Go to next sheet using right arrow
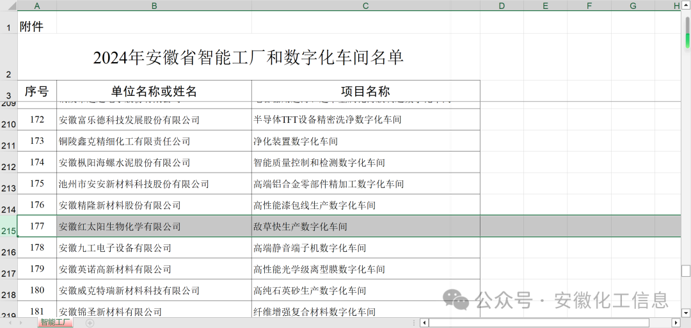691x328 pixels. pos(20,323)
